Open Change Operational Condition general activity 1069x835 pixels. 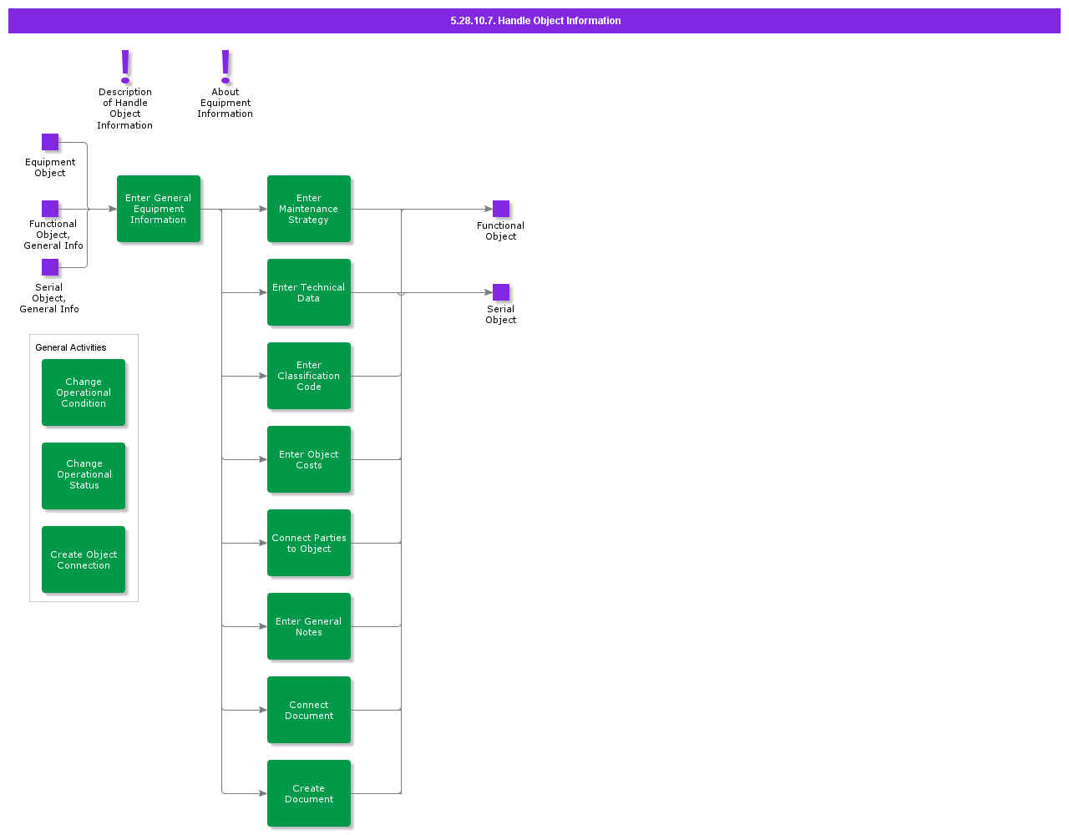click(x=84, y=392)
